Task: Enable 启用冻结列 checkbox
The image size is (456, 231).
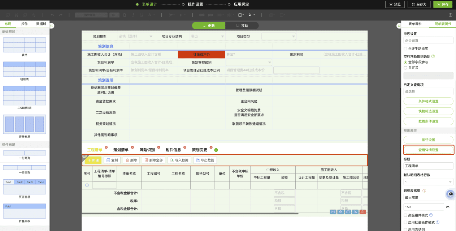Action: [405, 229]
